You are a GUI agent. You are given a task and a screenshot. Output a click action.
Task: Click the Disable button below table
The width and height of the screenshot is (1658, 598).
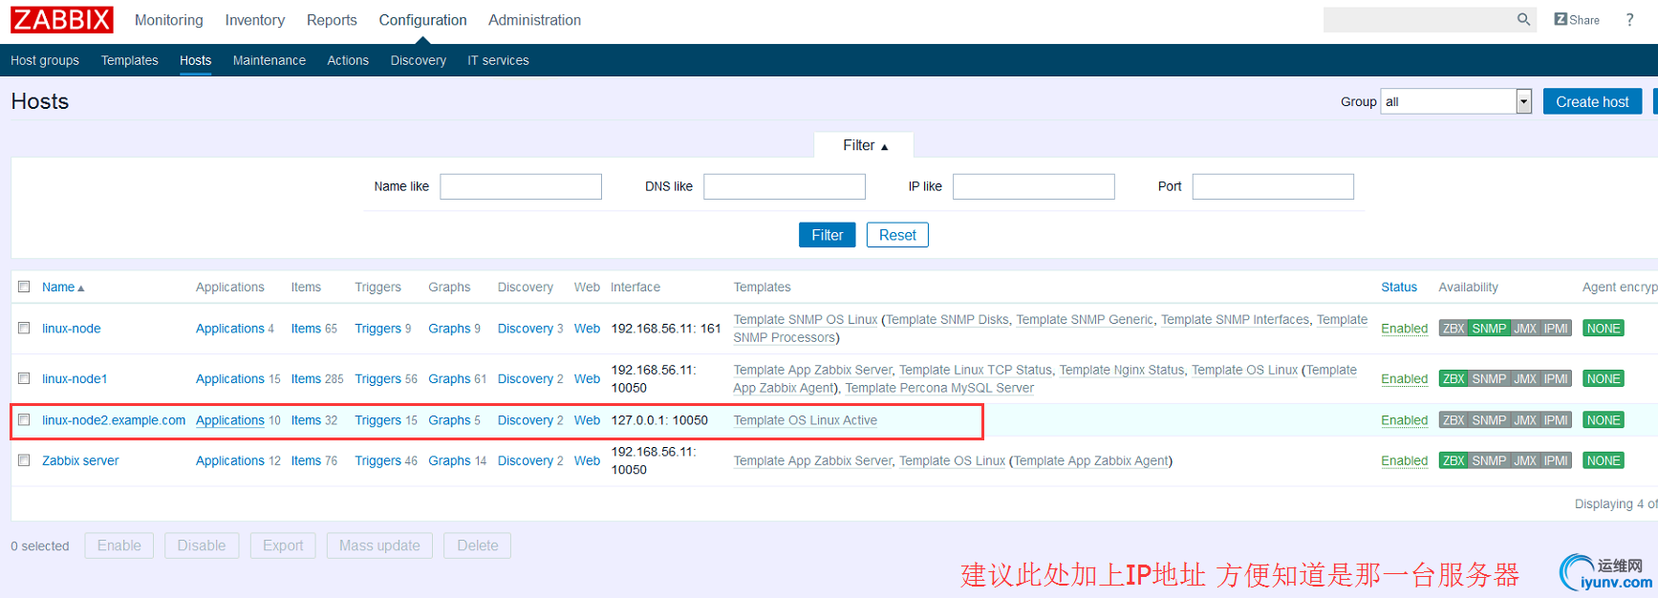202,545
